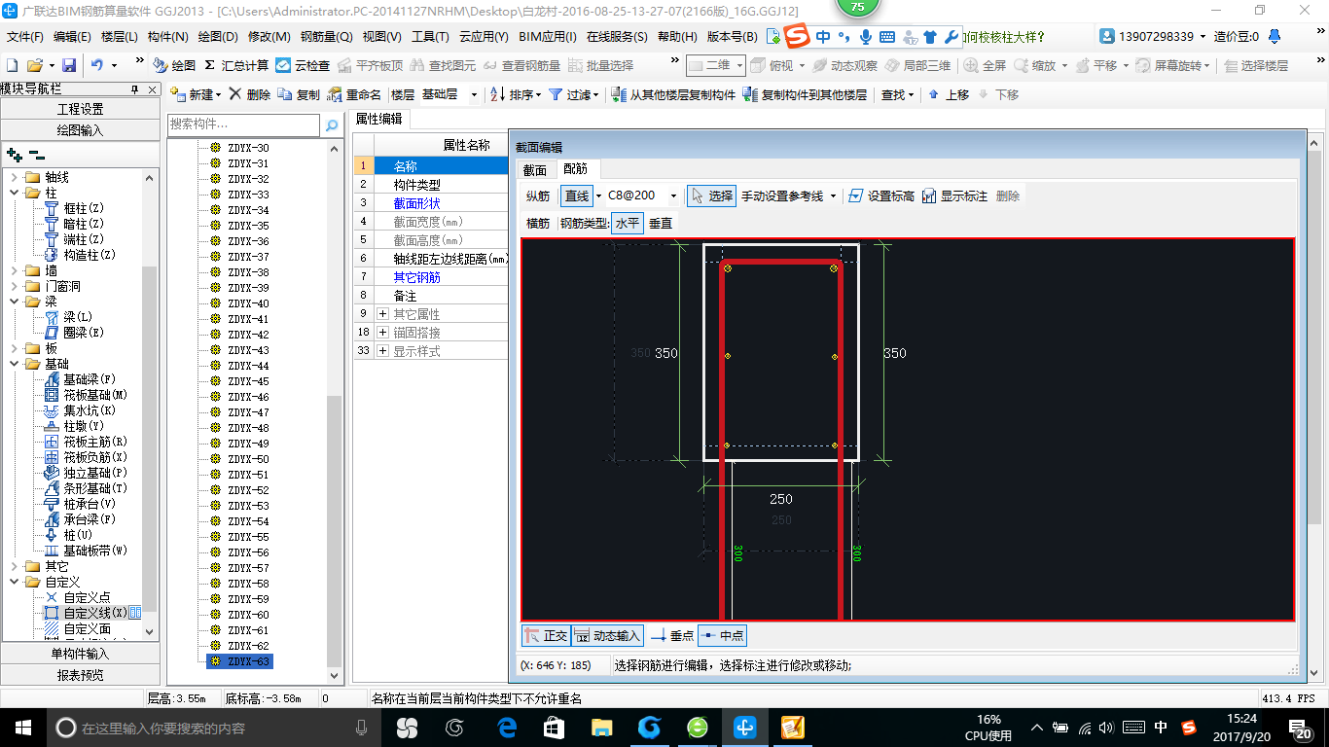Open 绘图 drawing mode
The width and height of the screenshot is (1329, 747).
point(175,65)
